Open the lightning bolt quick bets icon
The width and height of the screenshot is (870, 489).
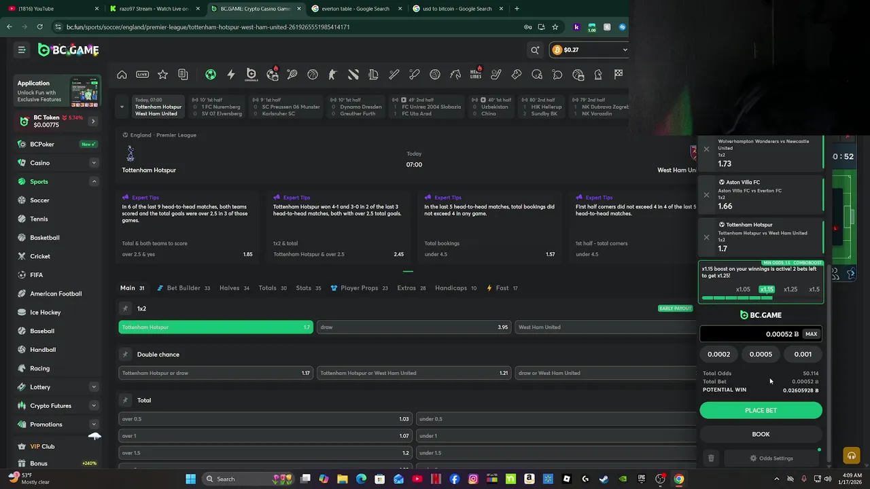tap(231, 75)
